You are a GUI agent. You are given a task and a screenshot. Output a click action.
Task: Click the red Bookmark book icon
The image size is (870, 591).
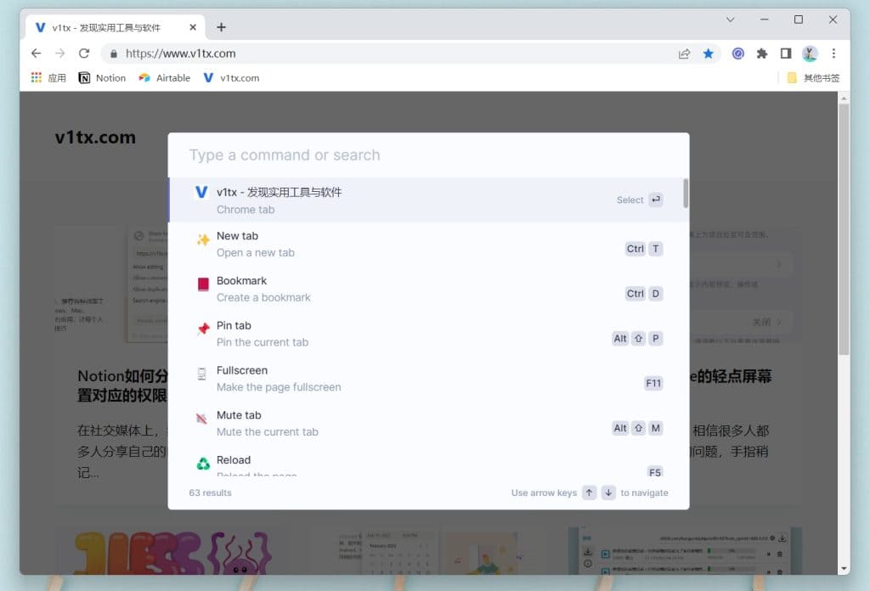203,284
